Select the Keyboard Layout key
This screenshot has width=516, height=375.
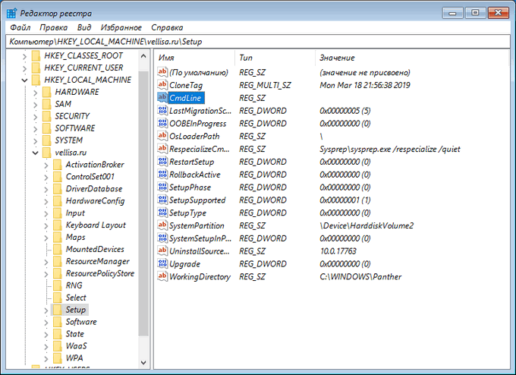tap(95, 225)
